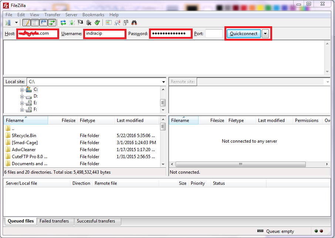Sort remote files by Permissions column
335x238 pixels.
(307, 120)
